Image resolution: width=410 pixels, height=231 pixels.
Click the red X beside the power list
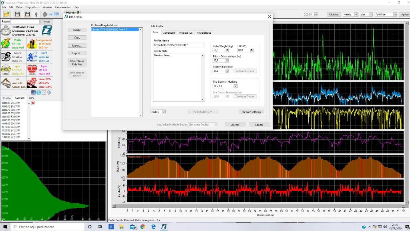click(33, 103)
